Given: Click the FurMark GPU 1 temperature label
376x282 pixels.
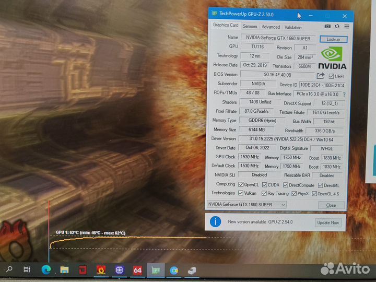Looking at the screenshot, I should (90, 232).
